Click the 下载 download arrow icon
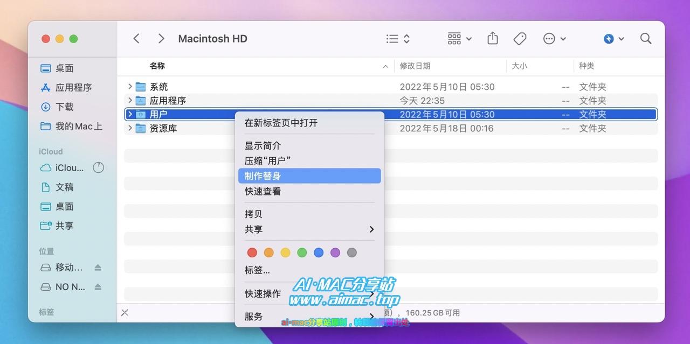690x344 pixels. pyautogui.click(x=46, y=107)
